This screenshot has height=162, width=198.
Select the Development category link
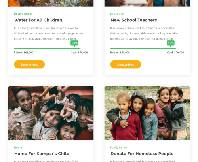pos(23,14)
